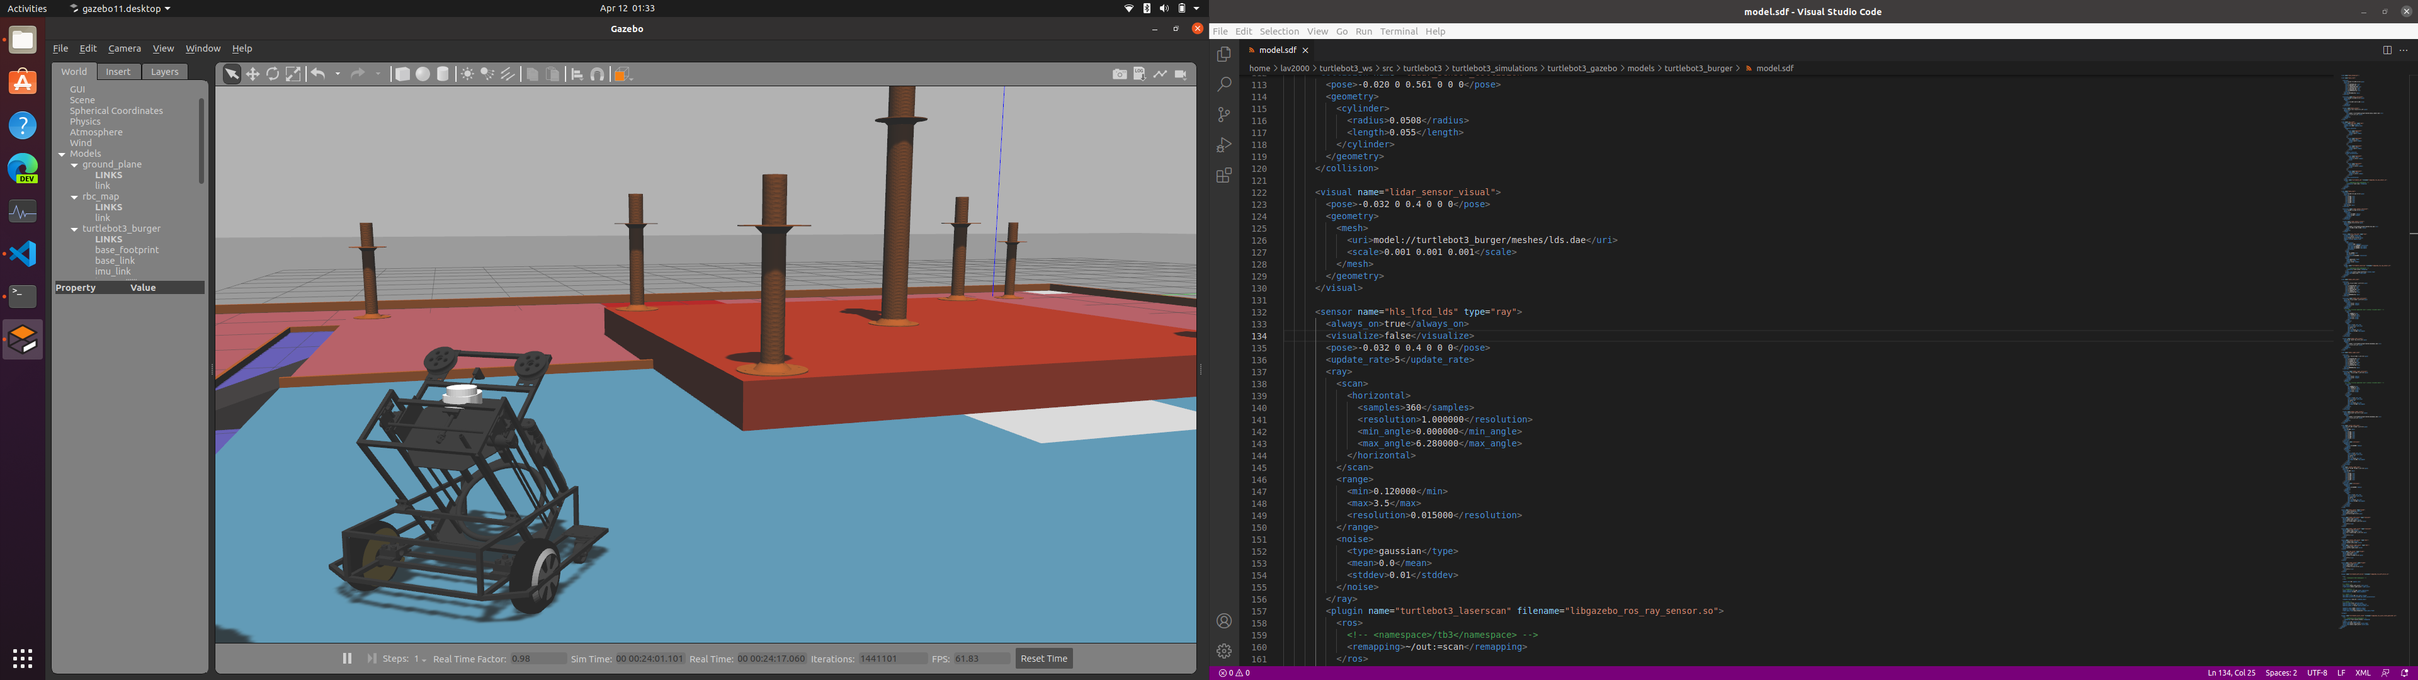The image size is (2418, 680).
Task: Add a point light
Action: (x=467, y=74)
